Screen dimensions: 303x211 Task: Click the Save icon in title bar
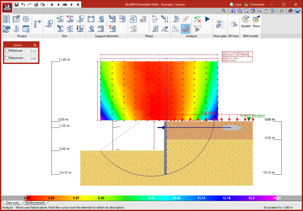pos(17,4)
